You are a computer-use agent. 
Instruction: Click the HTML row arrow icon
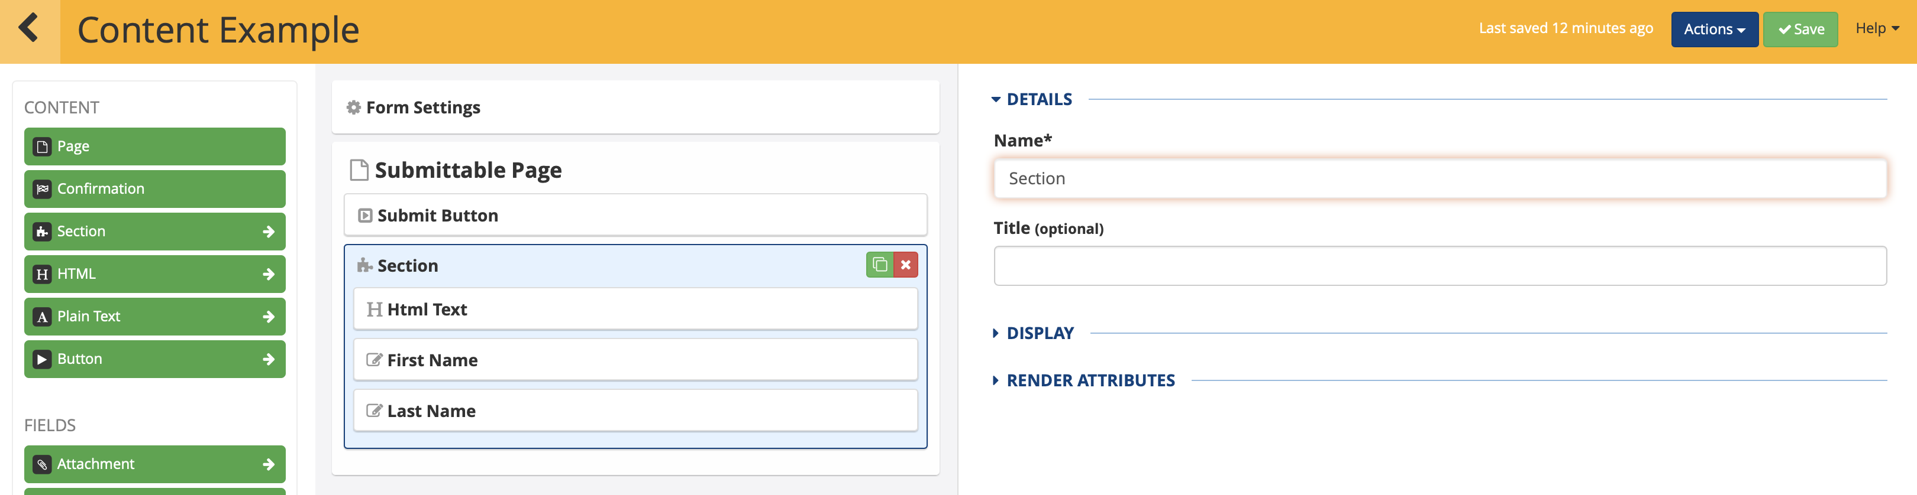[269, 274]
